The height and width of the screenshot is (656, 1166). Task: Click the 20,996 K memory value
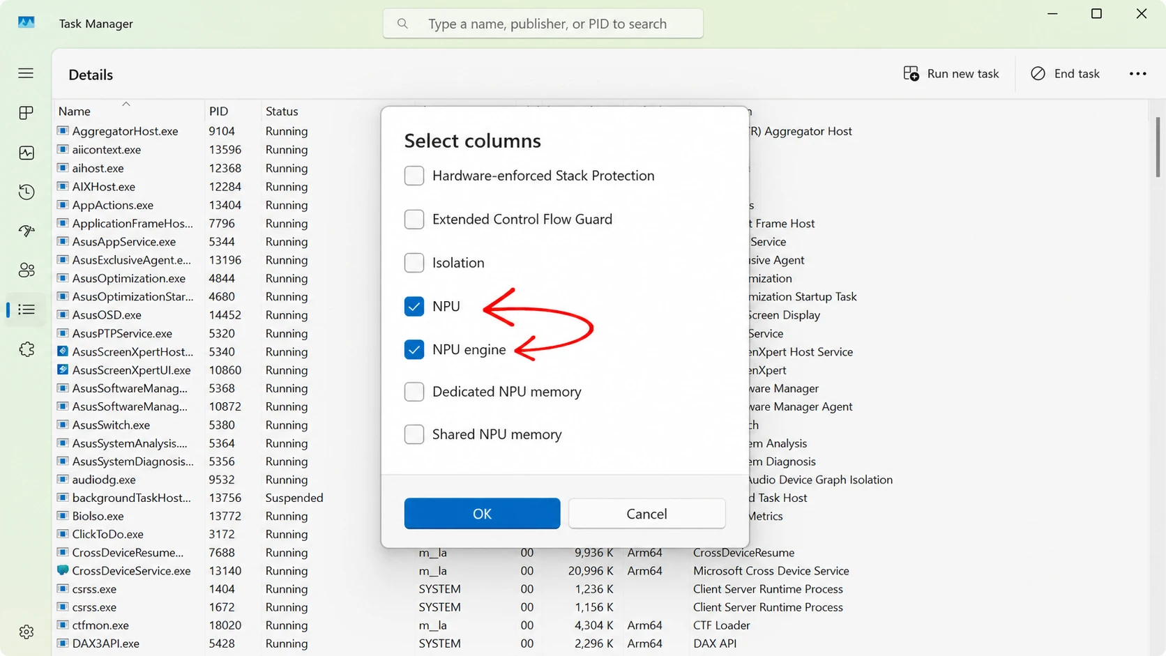[x=591, y=570]
